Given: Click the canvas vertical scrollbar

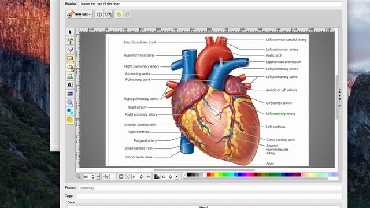Looking at the screenshot, I should pyautogui.click(x=336, y=97).
